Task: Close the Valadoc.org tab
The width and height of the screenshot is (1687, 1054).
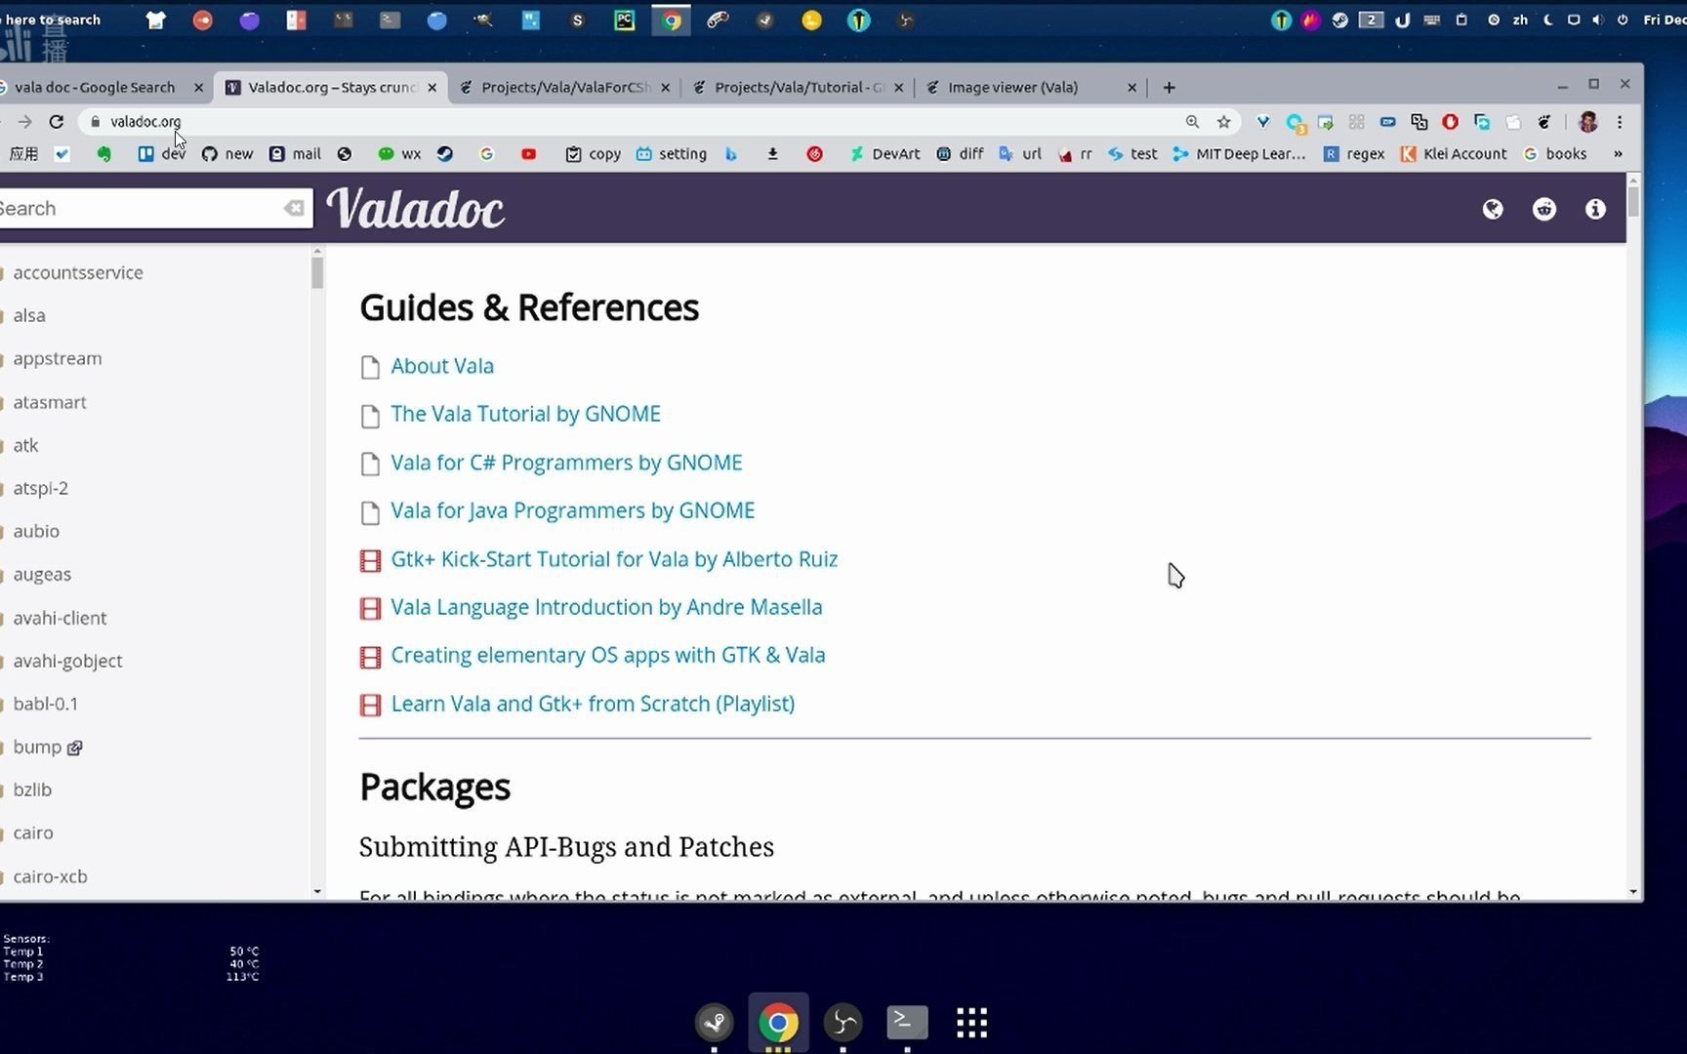Action: [432, 87]
